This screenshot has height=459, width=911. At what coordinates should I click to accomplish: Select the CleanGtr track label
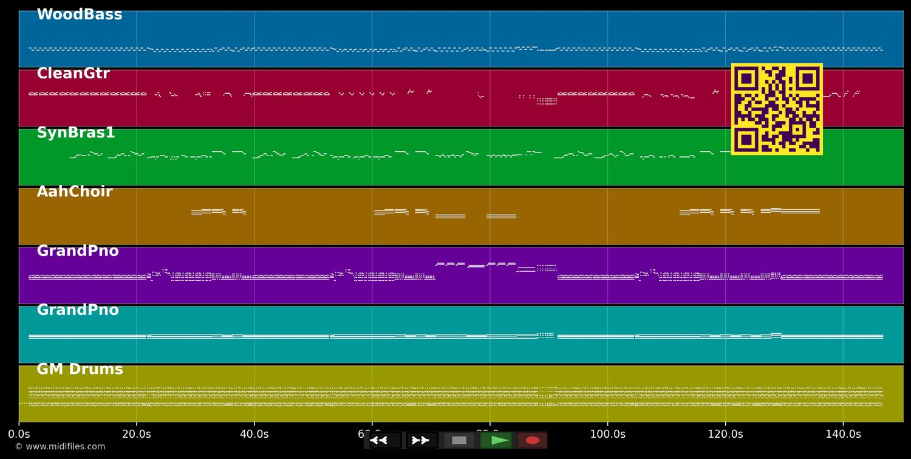[x=73, y=73]
